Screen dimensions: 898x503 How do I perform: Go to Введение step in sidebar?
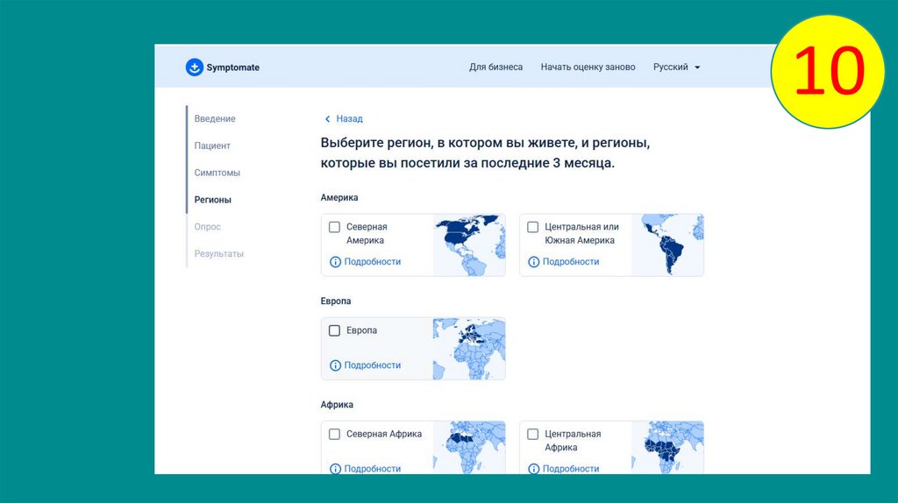point(215,119)
